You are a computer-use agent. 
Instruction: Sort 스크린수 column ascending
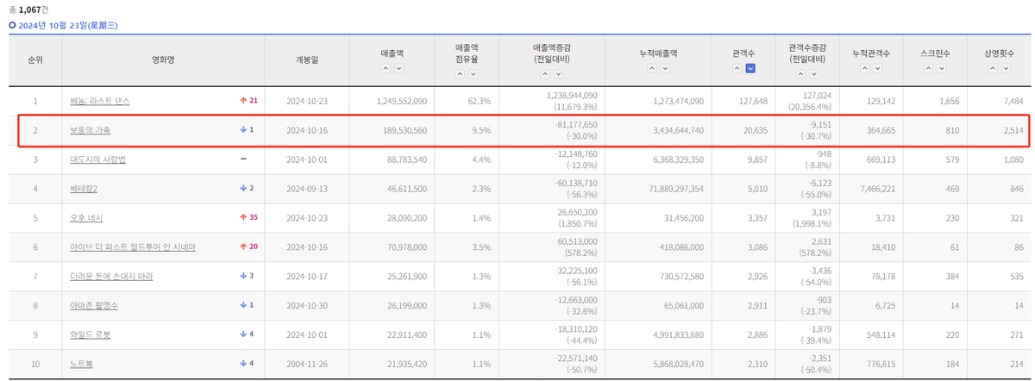pos(930,68)
